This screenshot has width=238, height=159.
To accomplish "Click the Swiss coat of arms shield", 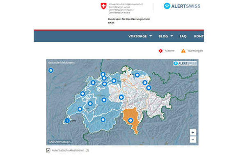I will (103, 6).
